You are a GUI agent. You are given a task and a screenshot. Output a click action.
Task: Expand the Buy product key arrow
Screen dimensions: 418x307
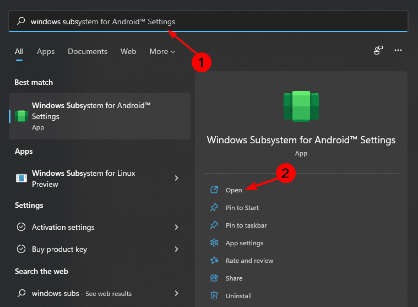tap(176, 249)
